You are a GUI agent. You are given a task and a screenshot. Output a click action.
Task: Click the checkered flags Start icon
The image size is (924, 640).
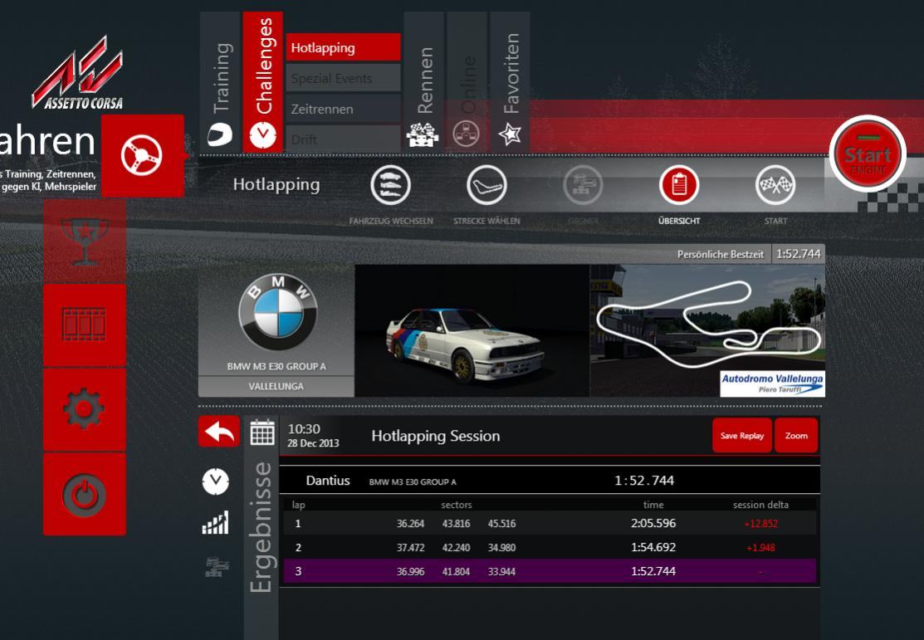tap(775, 185)
